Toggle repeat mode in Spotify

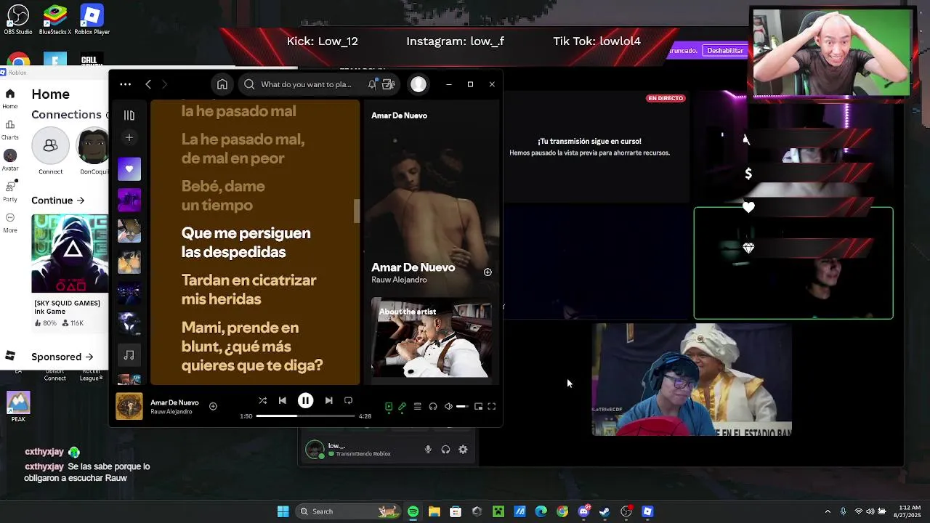click(x=348, y=400)
